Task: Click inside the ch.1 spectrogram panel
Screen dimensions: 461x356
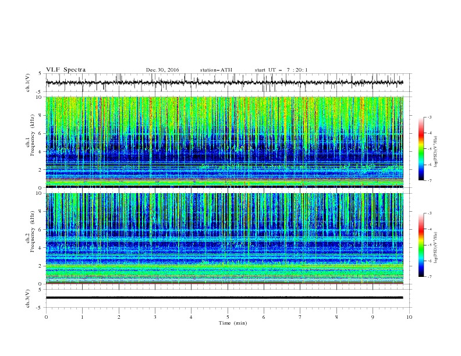Action: (224, 142)
